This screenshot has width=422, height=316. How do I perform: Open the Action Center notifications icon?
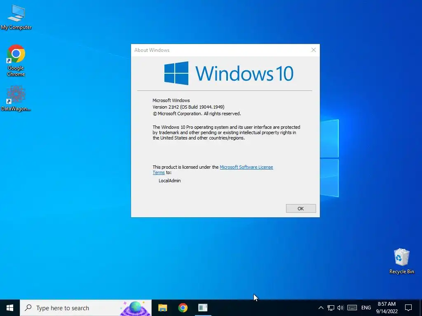pos(408,308)
